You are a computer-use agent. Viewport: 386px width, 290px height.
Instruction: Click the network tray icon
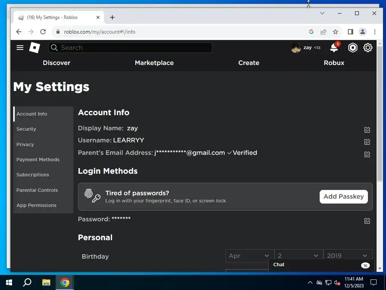coord(328,282)
